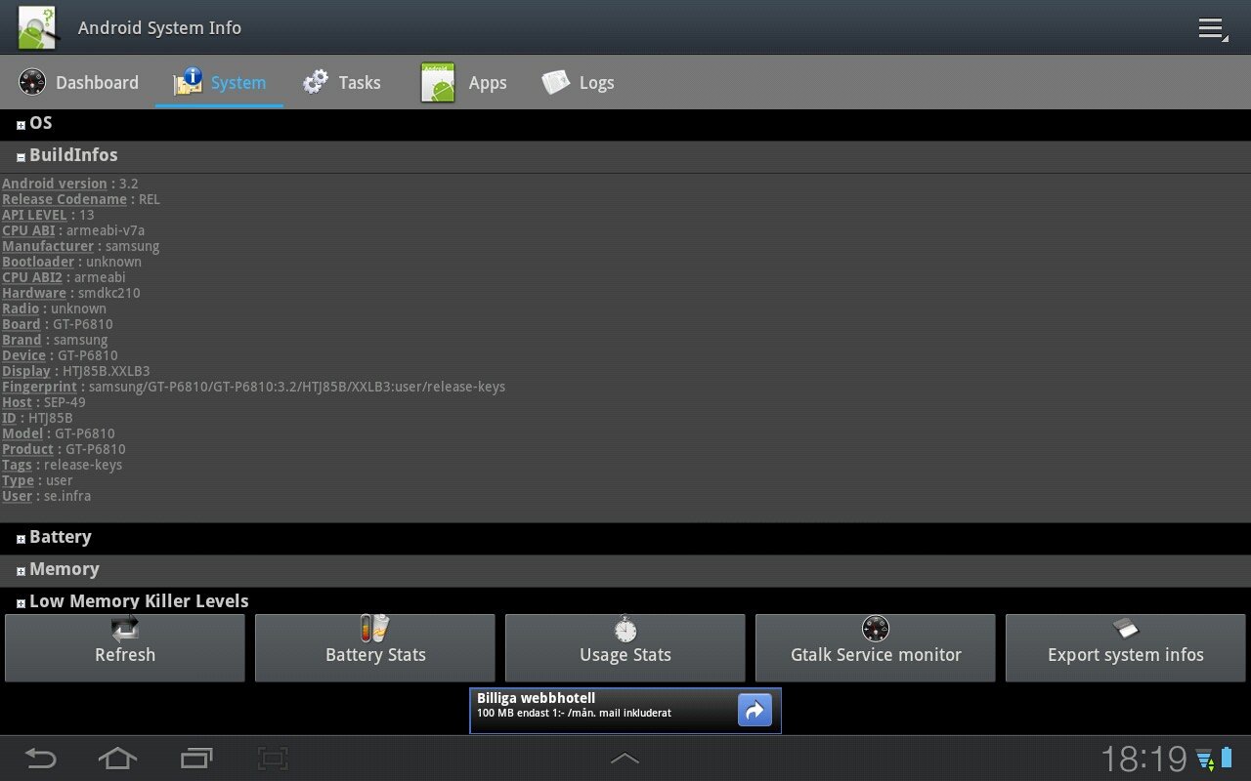Expand the Memory section
Screen dimensions: 1251x781
point(625,570)
